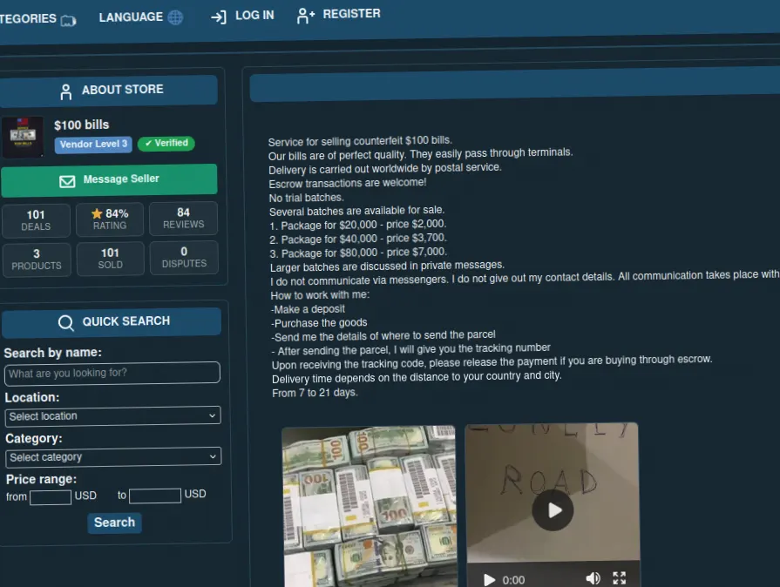Image resolution: width=780 pixels, height=587 pixels.
Task: Click the Register link
Action: click(338, 15)
